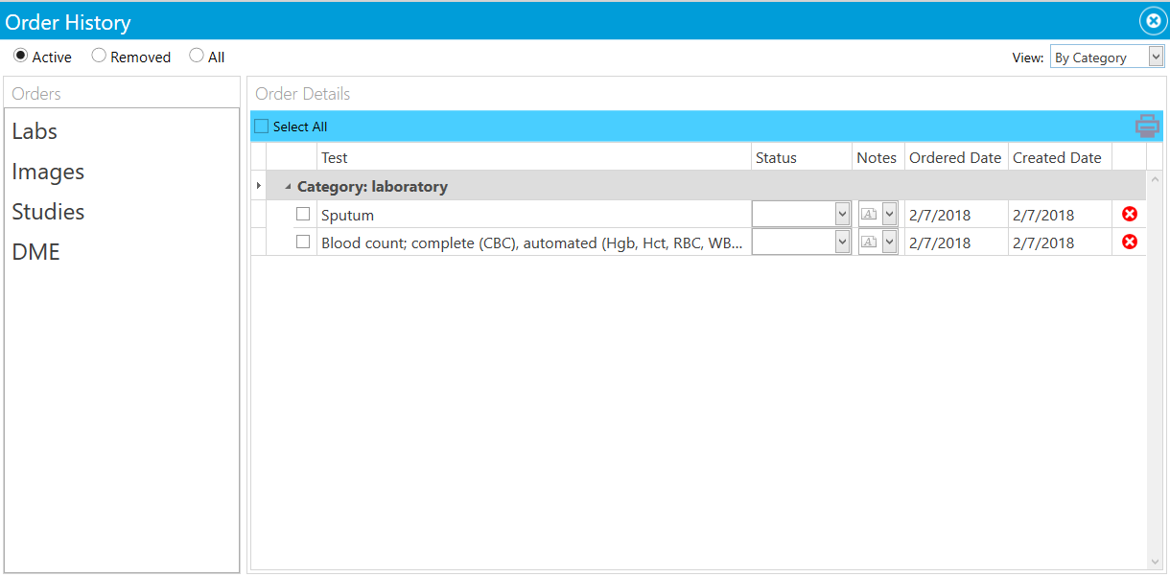Open the notes icon for the Sputum order

[869, 214]
